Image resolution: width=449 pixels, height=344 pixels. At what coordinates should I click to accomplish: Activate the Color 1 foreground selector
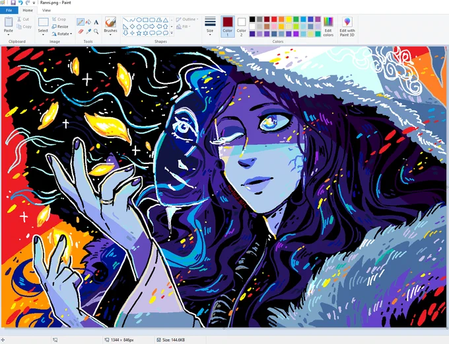228,26
